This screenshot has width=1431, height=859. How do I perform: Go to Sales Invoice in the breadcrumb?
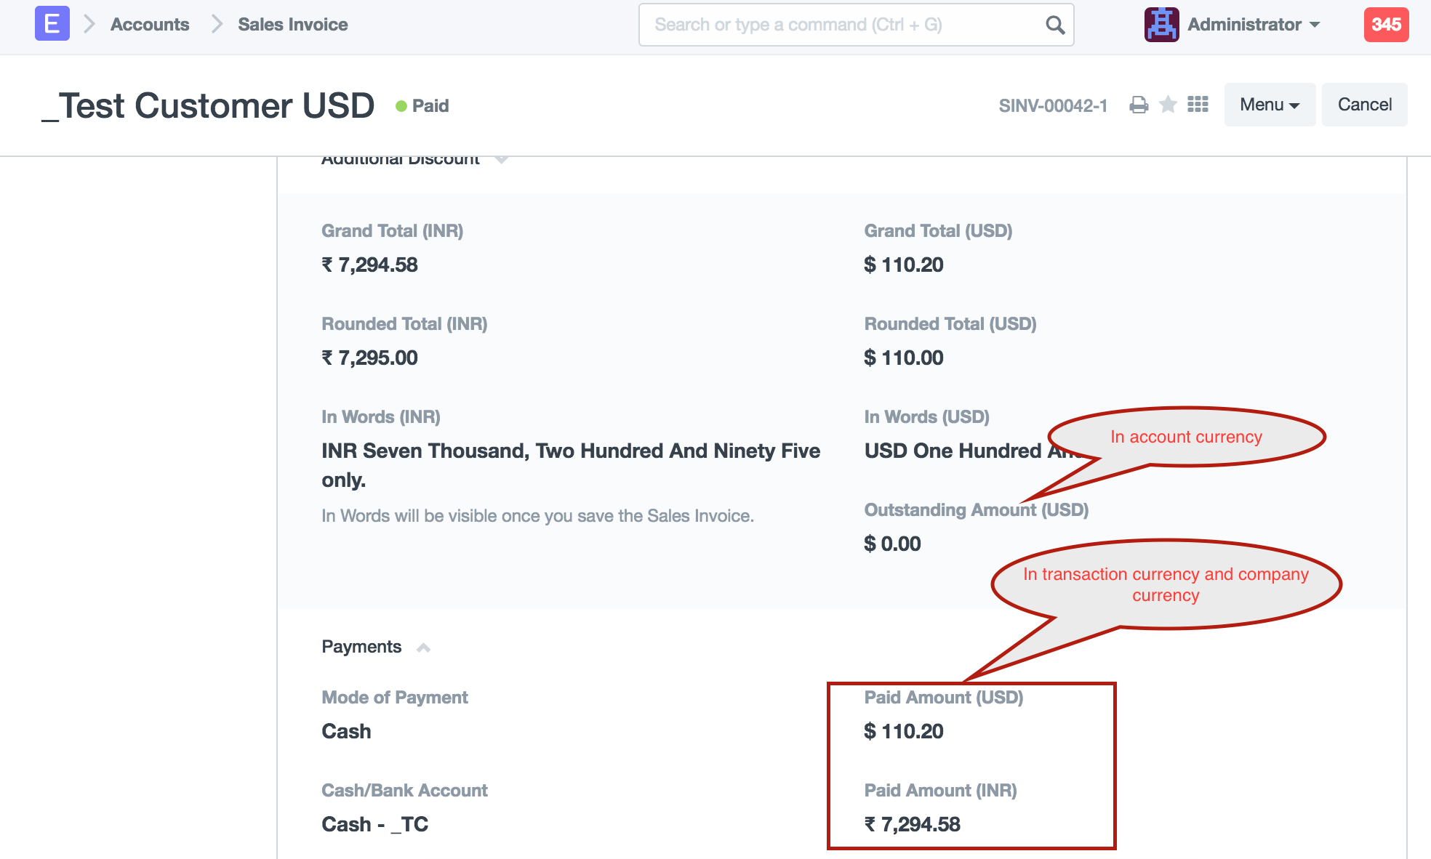[292, 25]
